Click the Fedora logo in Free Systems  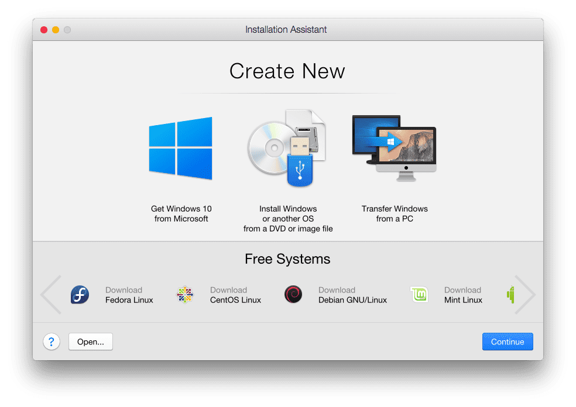point(80,295)
